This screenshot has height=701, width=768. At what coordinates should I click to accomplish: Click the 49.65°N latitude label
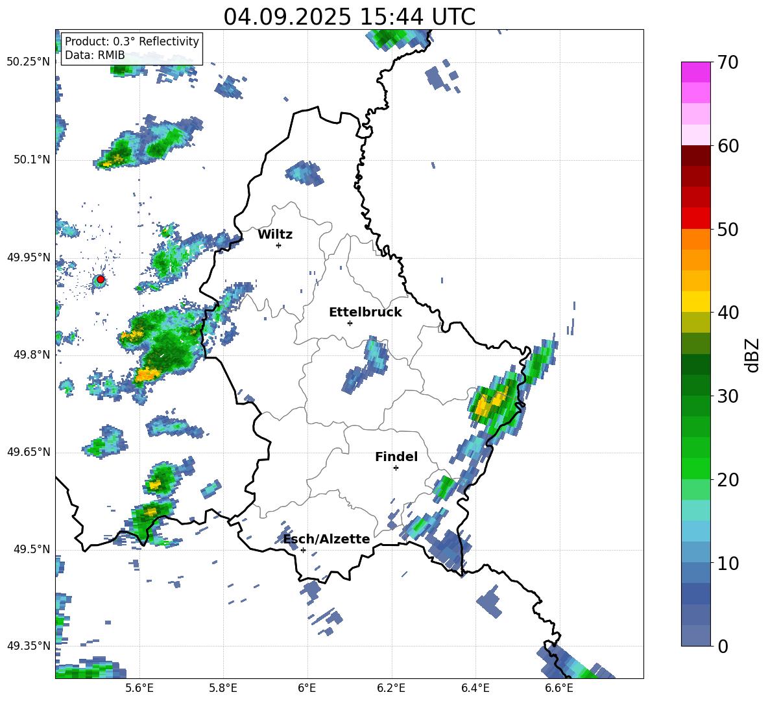(x=29, y=452)
